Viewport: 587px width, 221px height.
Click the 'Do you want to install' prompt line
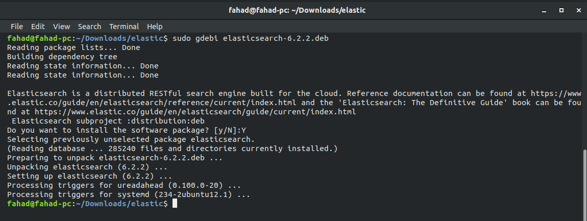[127, 130]
